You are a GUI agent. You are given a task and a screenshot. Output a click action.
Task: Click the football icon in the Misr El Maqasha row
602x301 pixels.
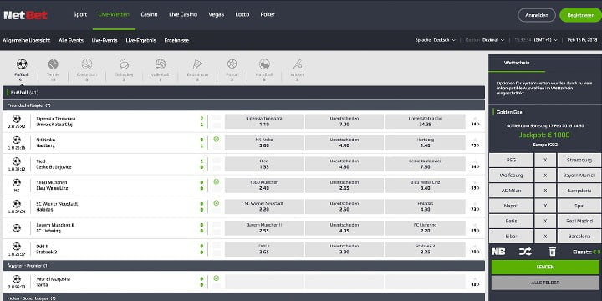(x=17, y=279)
